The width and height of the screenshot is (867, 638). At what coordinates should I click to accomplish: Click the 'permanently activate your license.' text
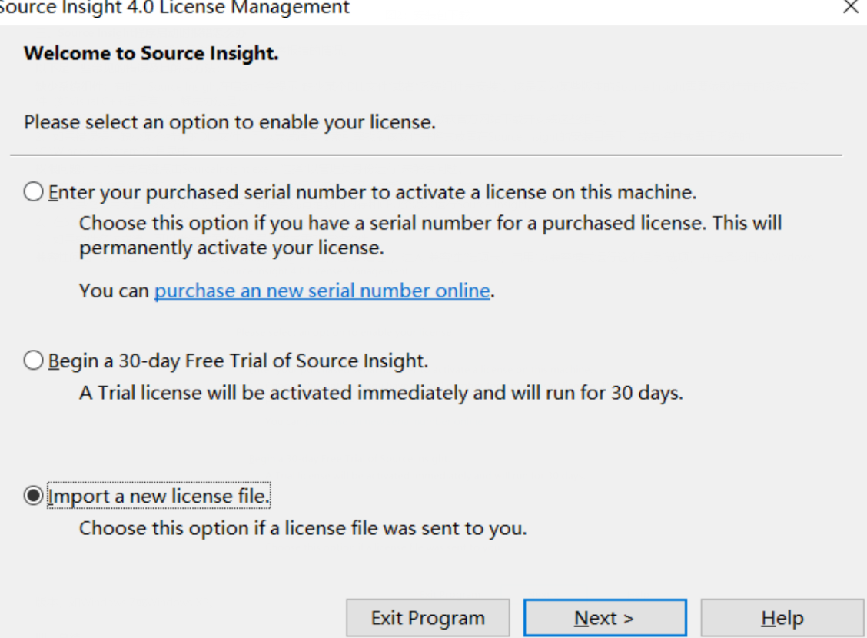coord(231,248)
